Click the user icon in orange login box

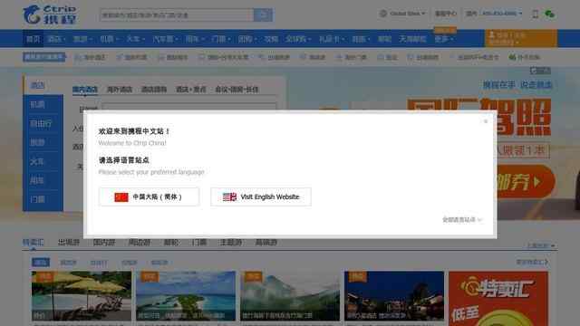tap(492, 34)
